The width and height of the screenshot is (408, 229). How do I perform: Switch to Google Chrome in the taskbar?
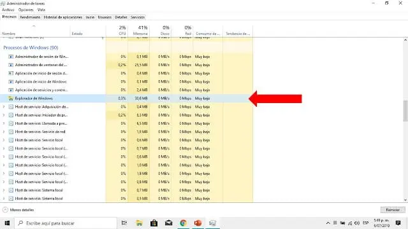pos(183,223)
